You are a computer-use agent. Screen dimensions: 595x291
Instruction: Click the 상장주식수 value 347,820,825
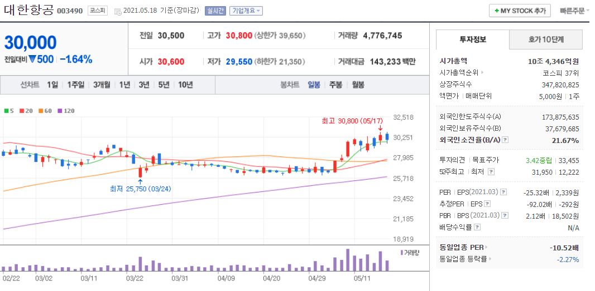pyautogui.click(x=560, y=85)
